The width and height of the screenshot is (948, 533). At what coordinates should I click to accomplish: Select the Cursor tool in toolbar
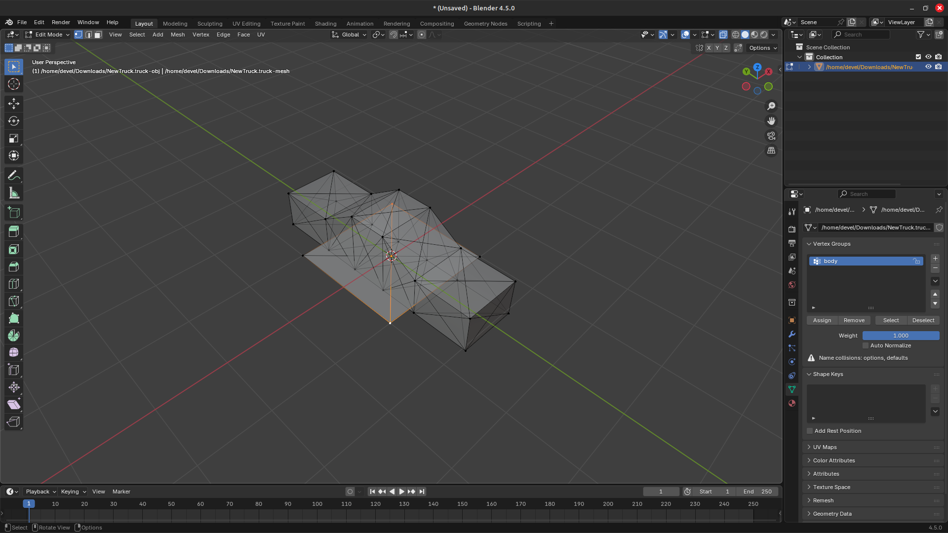point(14,84)
